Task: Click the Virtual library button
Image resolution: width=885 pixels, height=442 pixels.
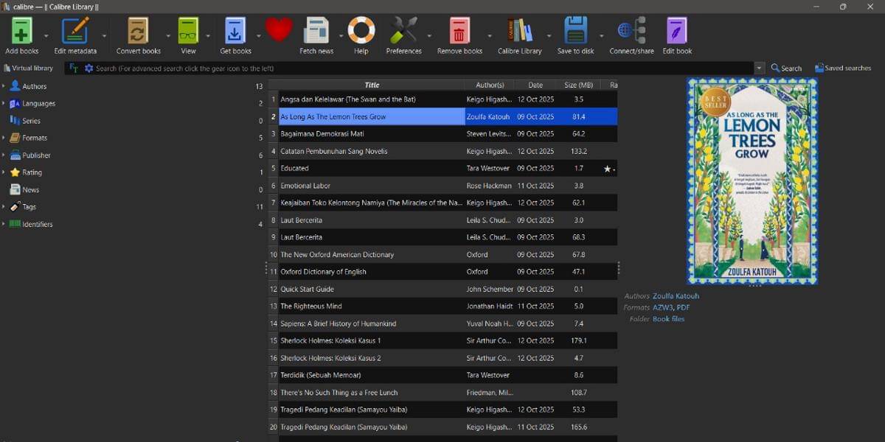Action: point(28,68)
